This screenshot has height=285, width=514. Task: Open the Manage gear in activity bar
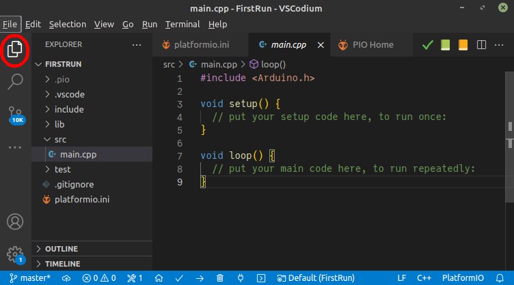pyautogui.click(x=15, y=254)
